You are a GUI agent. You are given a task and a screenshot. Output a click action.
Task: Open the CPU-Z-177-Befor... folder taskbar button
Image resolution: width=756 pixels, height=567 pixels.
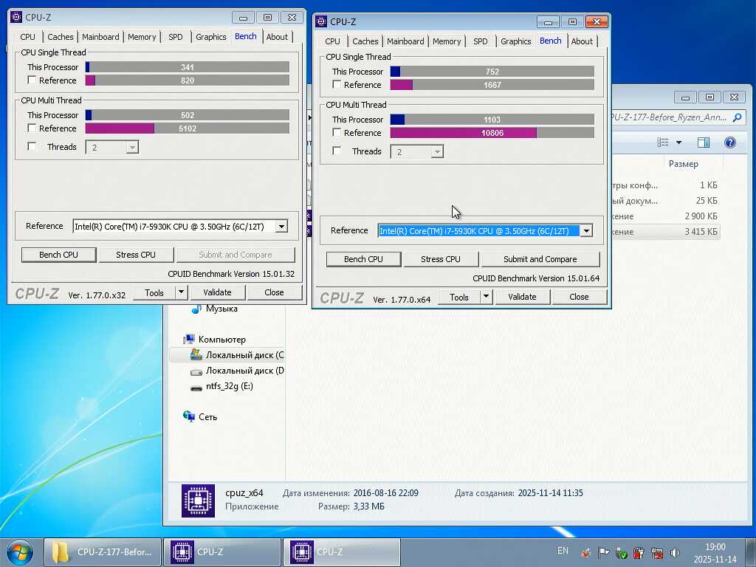102,552
